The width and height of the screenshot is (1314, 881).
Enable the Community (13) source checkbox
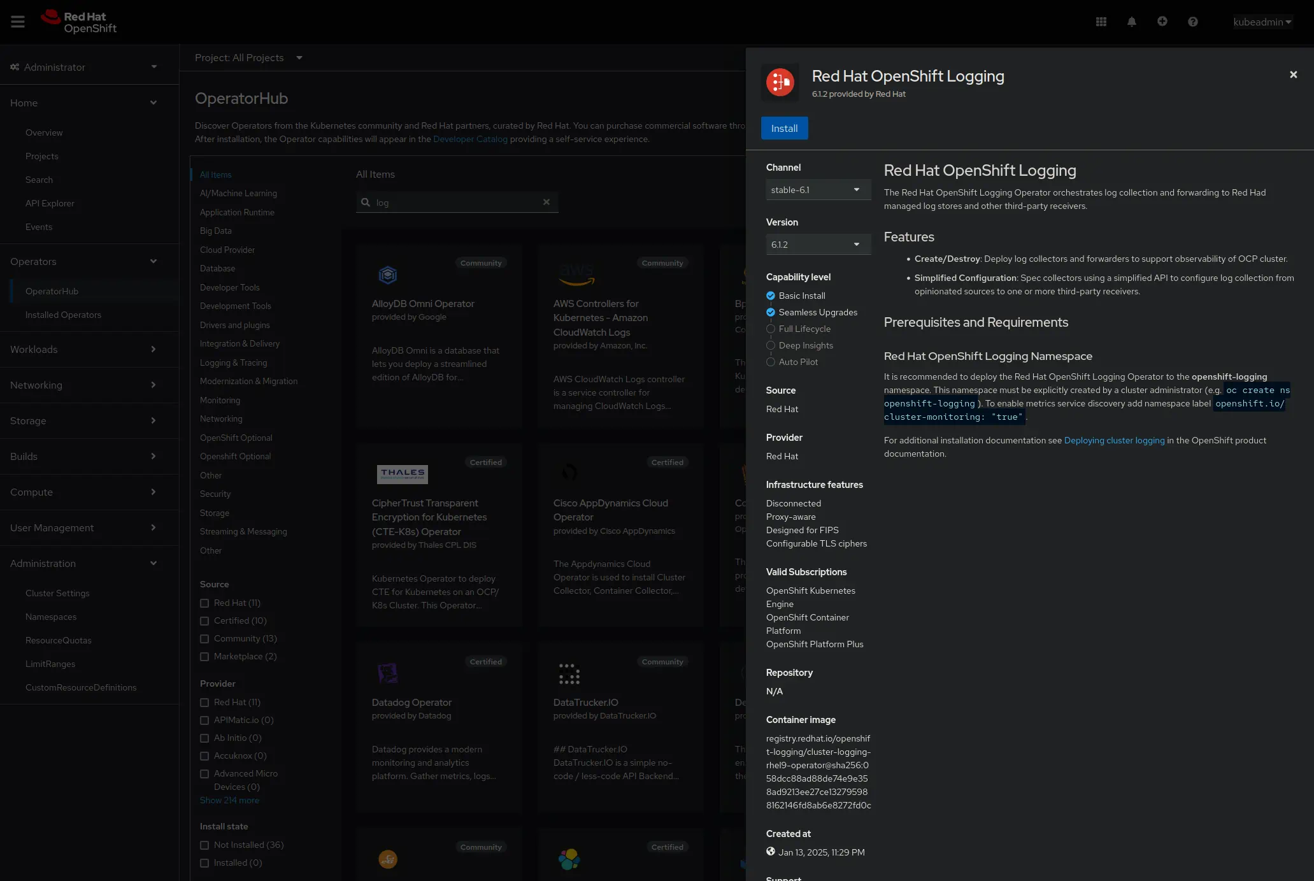click(x=204, y=638)
